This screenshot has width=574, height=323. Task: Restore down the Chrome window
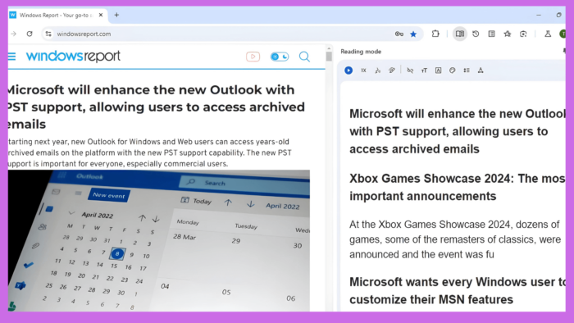pos(558,15)
